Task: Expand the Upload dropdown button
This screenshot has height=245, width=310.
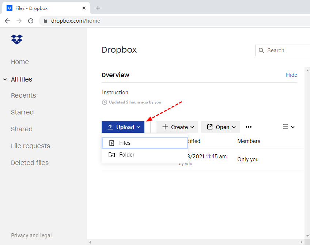Action: pyautogui.click(x=123, y=127)
